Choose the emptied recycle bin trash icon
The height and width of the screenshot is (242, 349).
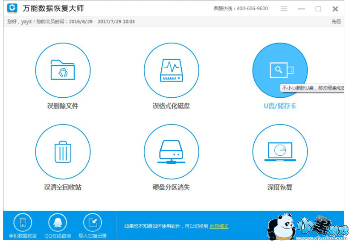pos(63,152)
